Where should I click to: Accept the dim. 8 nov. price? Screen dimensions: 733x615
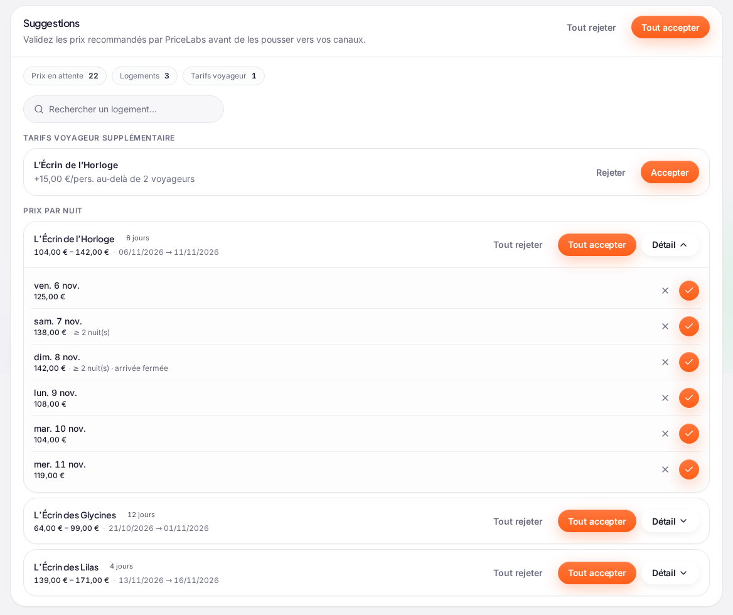[689, 362]
